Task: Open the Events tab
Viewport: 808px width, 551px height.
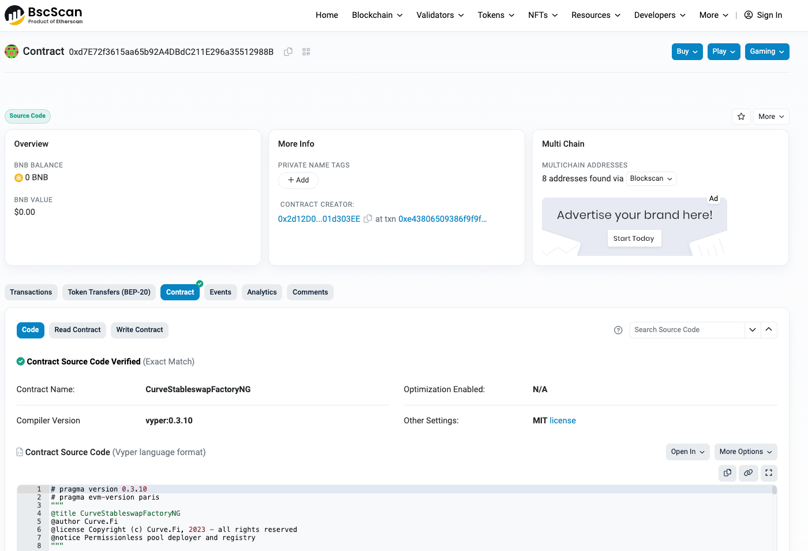Action: [x=220, y=292]
